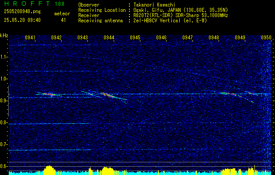Image resolution: width=275 pixels, height=175 pixels.
Task: Click the 0943 time marker
Action: [x=83, y=37]
